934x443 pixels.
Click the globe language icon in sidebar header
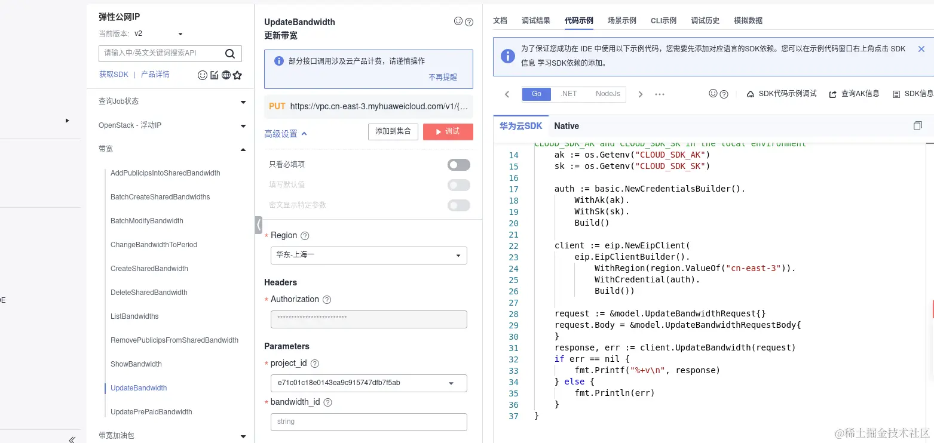[226, 75]
